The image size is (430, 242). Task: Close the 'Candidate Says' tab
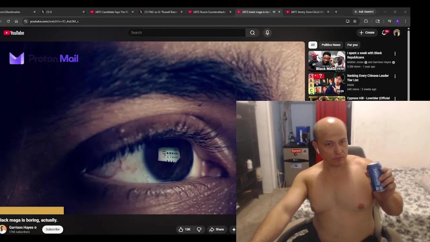(133, 12)
